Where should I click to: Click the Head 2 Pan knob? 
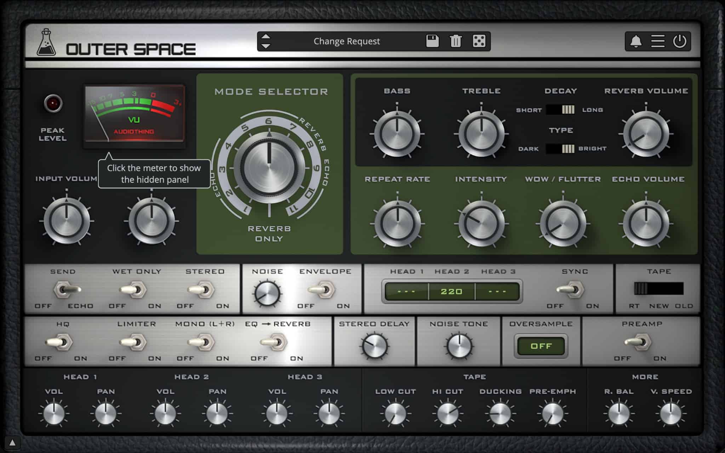tap(217, 413)
